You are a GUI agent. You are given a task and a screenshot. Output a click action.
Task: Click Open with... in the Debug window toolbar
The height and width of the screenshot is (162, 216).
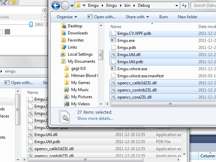[102, 17]
